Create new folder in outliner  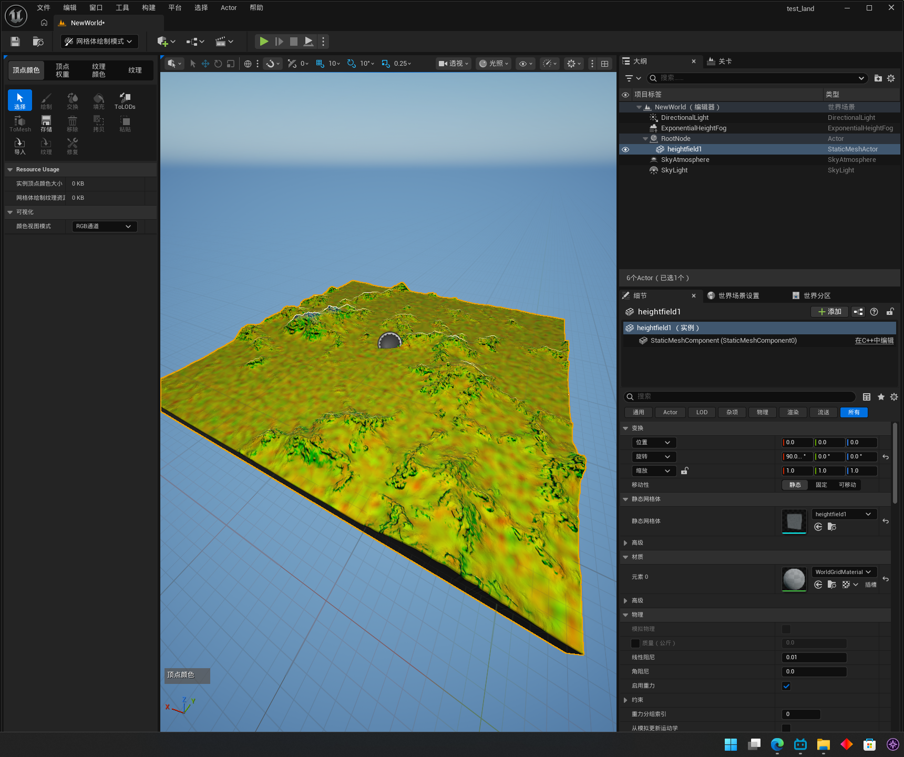pos(878,78)
